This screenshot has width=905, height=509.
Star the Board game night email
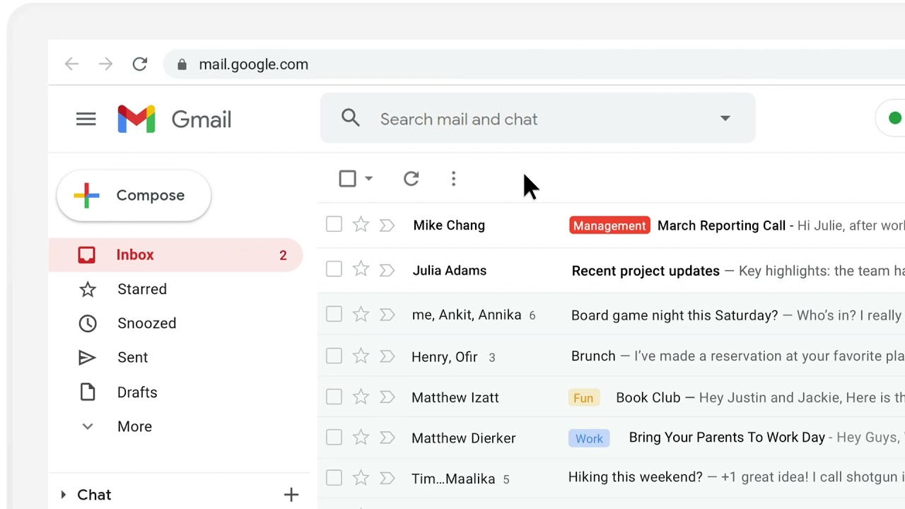[x=361, y=314]
